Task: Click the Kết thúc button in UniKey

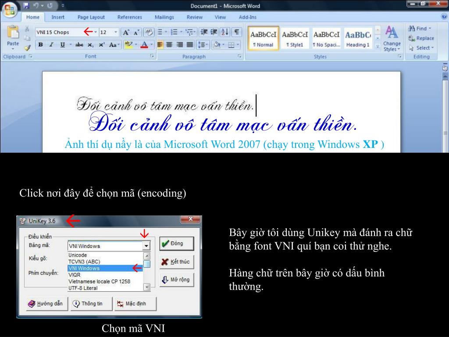Action: [177, 262]
